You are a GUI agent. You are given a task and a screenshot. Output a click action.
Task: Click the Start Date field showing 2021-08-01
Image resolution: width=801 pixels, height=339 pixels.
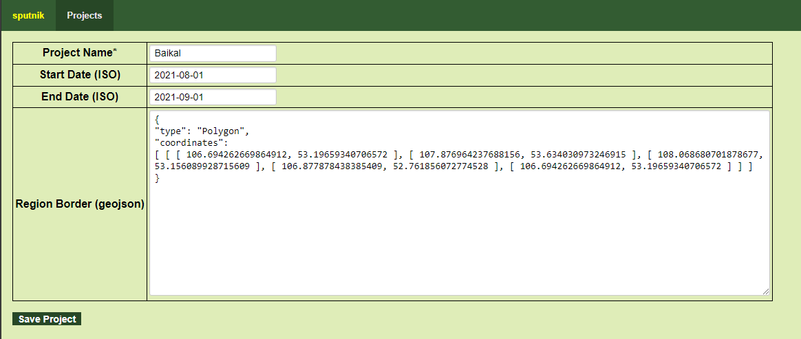coord(212,76)
